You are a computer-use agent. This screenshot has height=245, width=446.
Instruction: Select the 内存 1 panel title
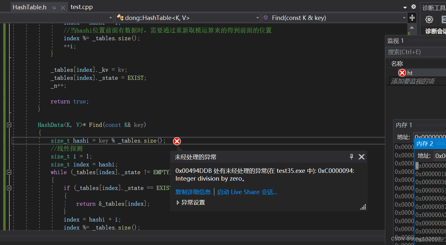click(x=404, y=125)
